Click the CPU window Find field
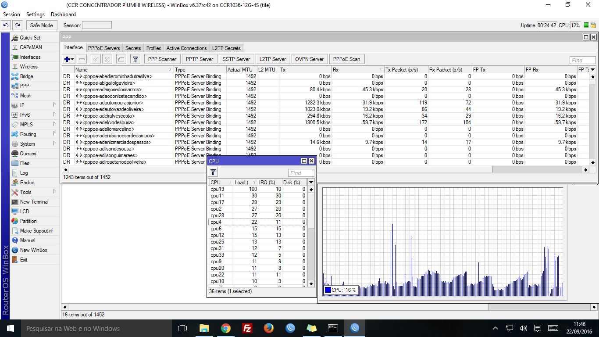 point(301,173)
